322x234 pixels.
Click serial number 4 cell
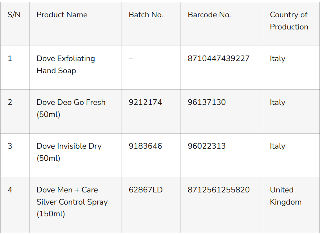(x=10, y=190)
